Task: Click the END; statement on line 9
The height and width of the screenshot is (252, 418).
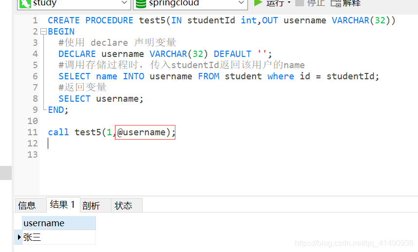Action: click(x=58, y=110)
